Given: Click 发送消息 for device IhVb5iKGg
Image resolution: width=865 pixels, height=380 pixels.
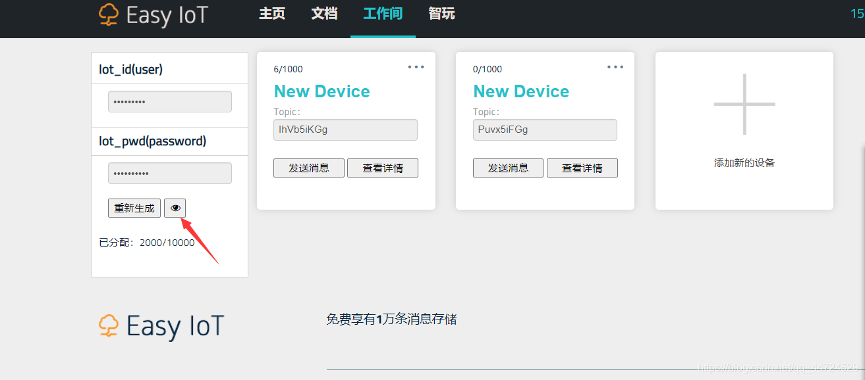Looking at the screenshot, I should tap(309, 168).
